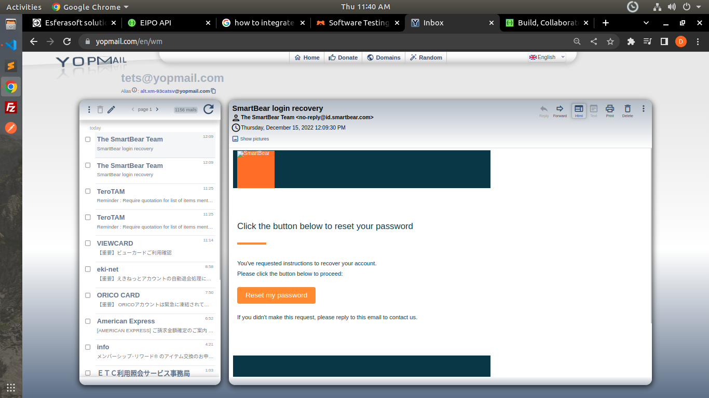The width and height of the screenshot is (709, 398).
Task: Copy the alias address to clipboard
Action: pos(213,91)
